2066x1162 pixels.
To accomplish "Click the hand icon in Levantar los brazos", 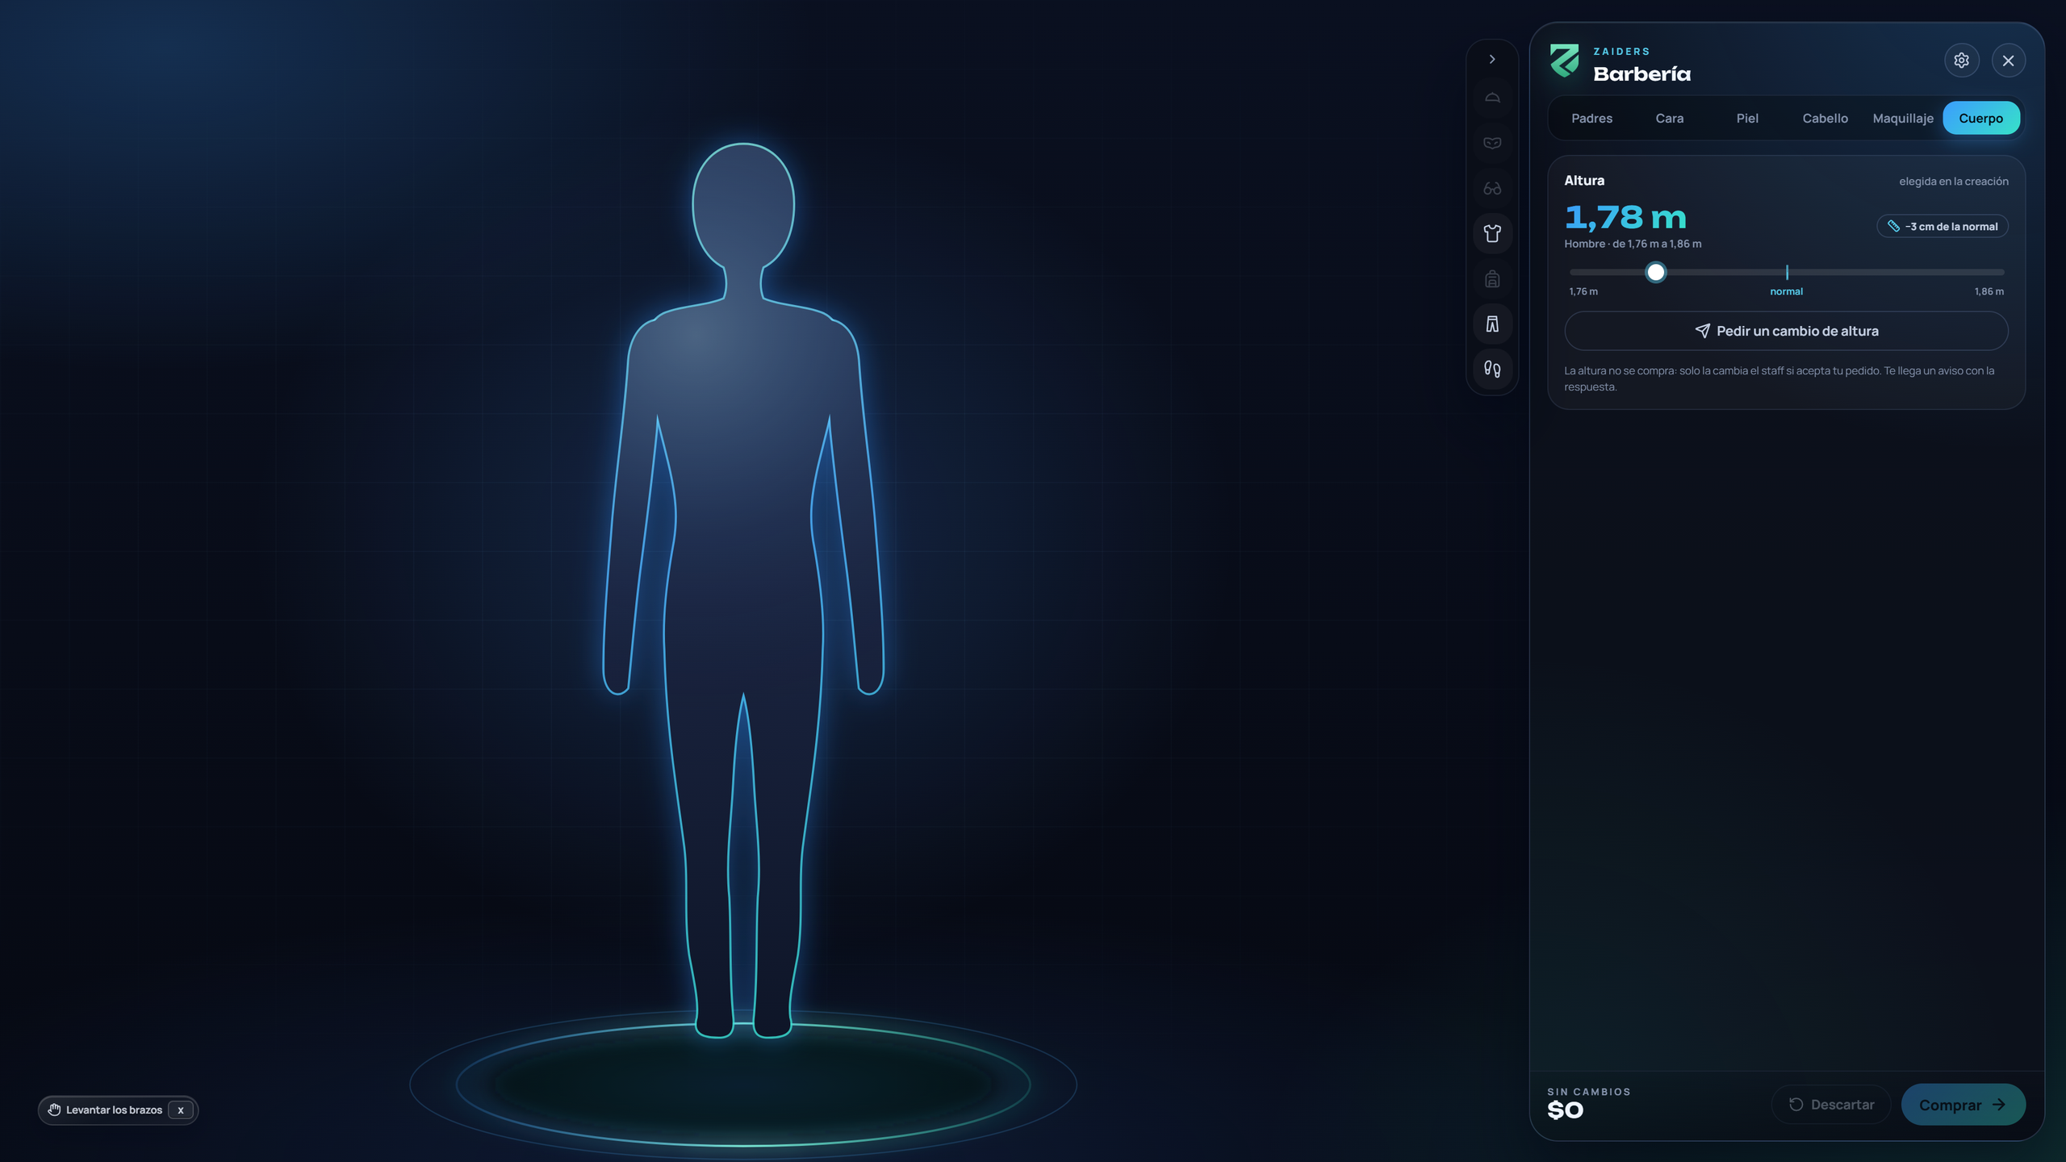I will click(x=54, y=1110).
